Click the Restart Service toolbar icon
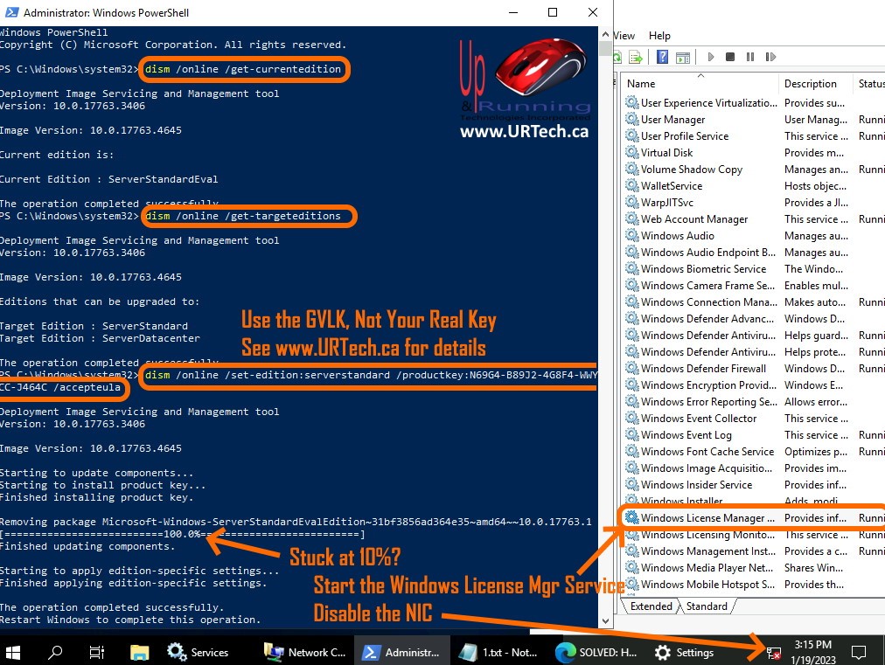The width and height of the screenshot is (885, 665). pos(770,57)
